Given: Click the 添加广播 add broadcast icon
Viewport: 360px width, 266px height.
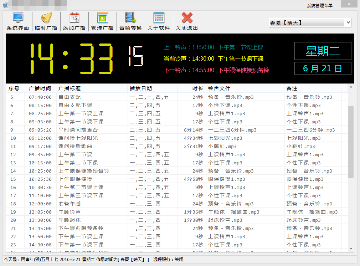Looking at the screenshot, I should [74, 21].
